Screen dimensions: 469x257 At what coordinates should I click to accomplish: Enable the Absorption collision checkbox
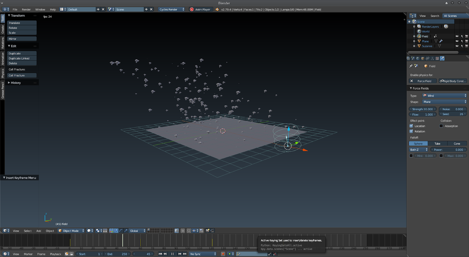tap(441, 126)
